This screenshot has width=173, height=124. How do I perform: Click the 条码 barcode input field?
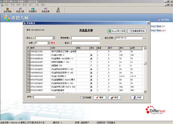[45, 97]
